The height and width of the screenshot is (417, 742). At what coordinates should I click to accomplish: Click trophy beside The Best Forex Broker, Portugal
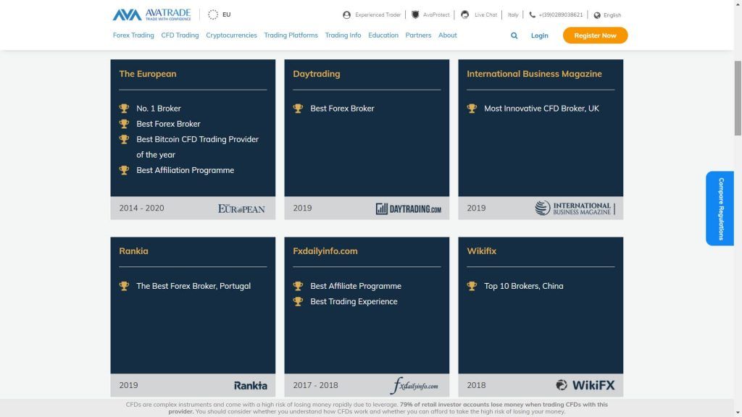point(124,286)
